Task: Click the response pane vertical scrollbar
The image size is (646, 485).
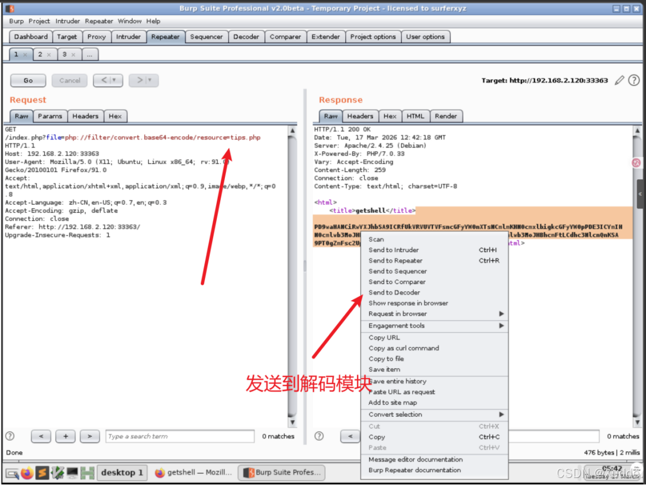Action: pyautogui.click(x=637, y=276)
